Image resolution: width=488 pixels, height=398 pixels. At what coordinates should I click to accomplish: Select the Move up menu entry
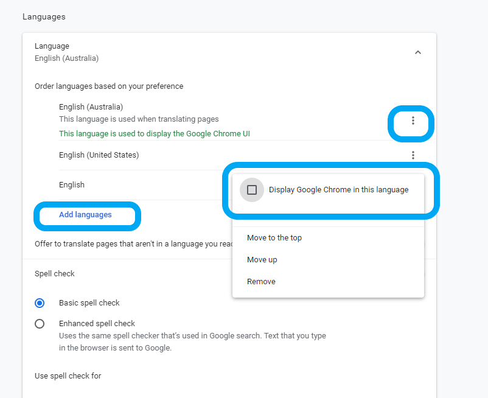[262, 260]
